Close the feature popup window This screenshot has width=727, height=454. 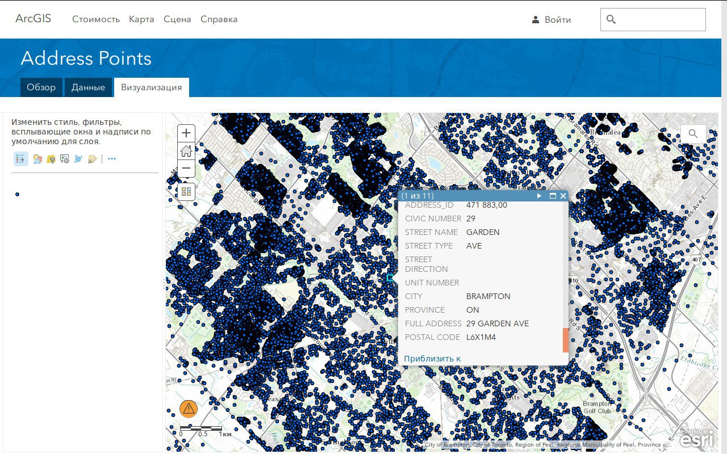[563, 196]
